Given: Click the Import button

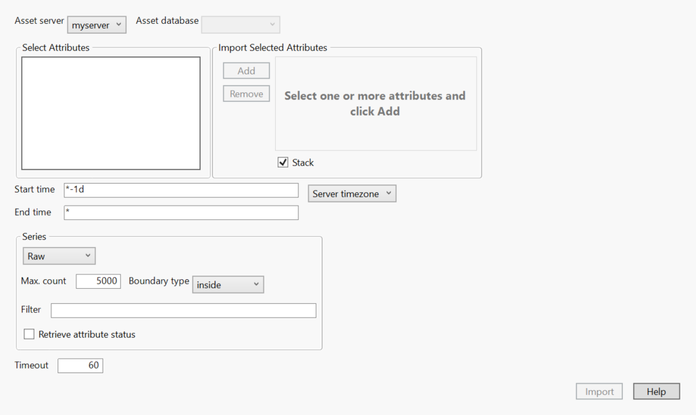Looking at the screenshot, I should point(598,391).
